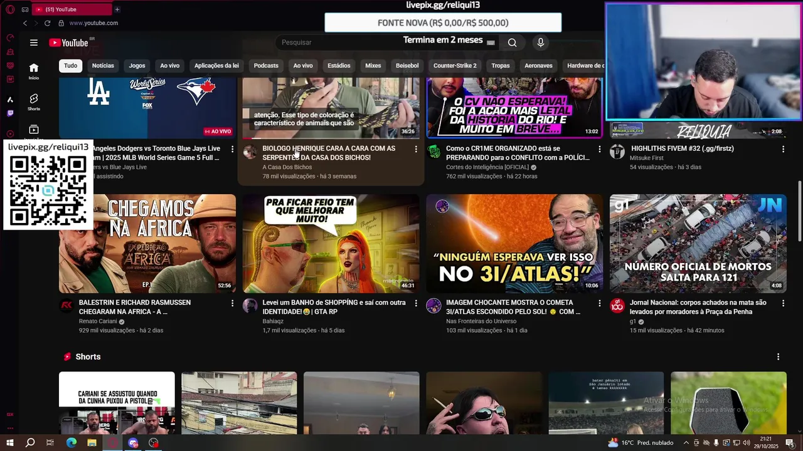Open a new browser tab with plus
This screenshot has width=803, height=451.
pyautogui.click(x=117, y=9)
